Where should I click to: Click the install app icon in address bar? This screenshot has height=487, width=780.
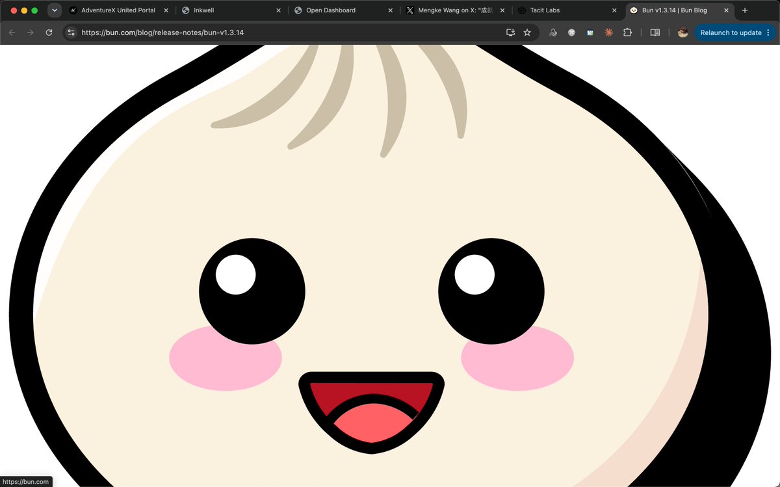[x=511, y=33]
